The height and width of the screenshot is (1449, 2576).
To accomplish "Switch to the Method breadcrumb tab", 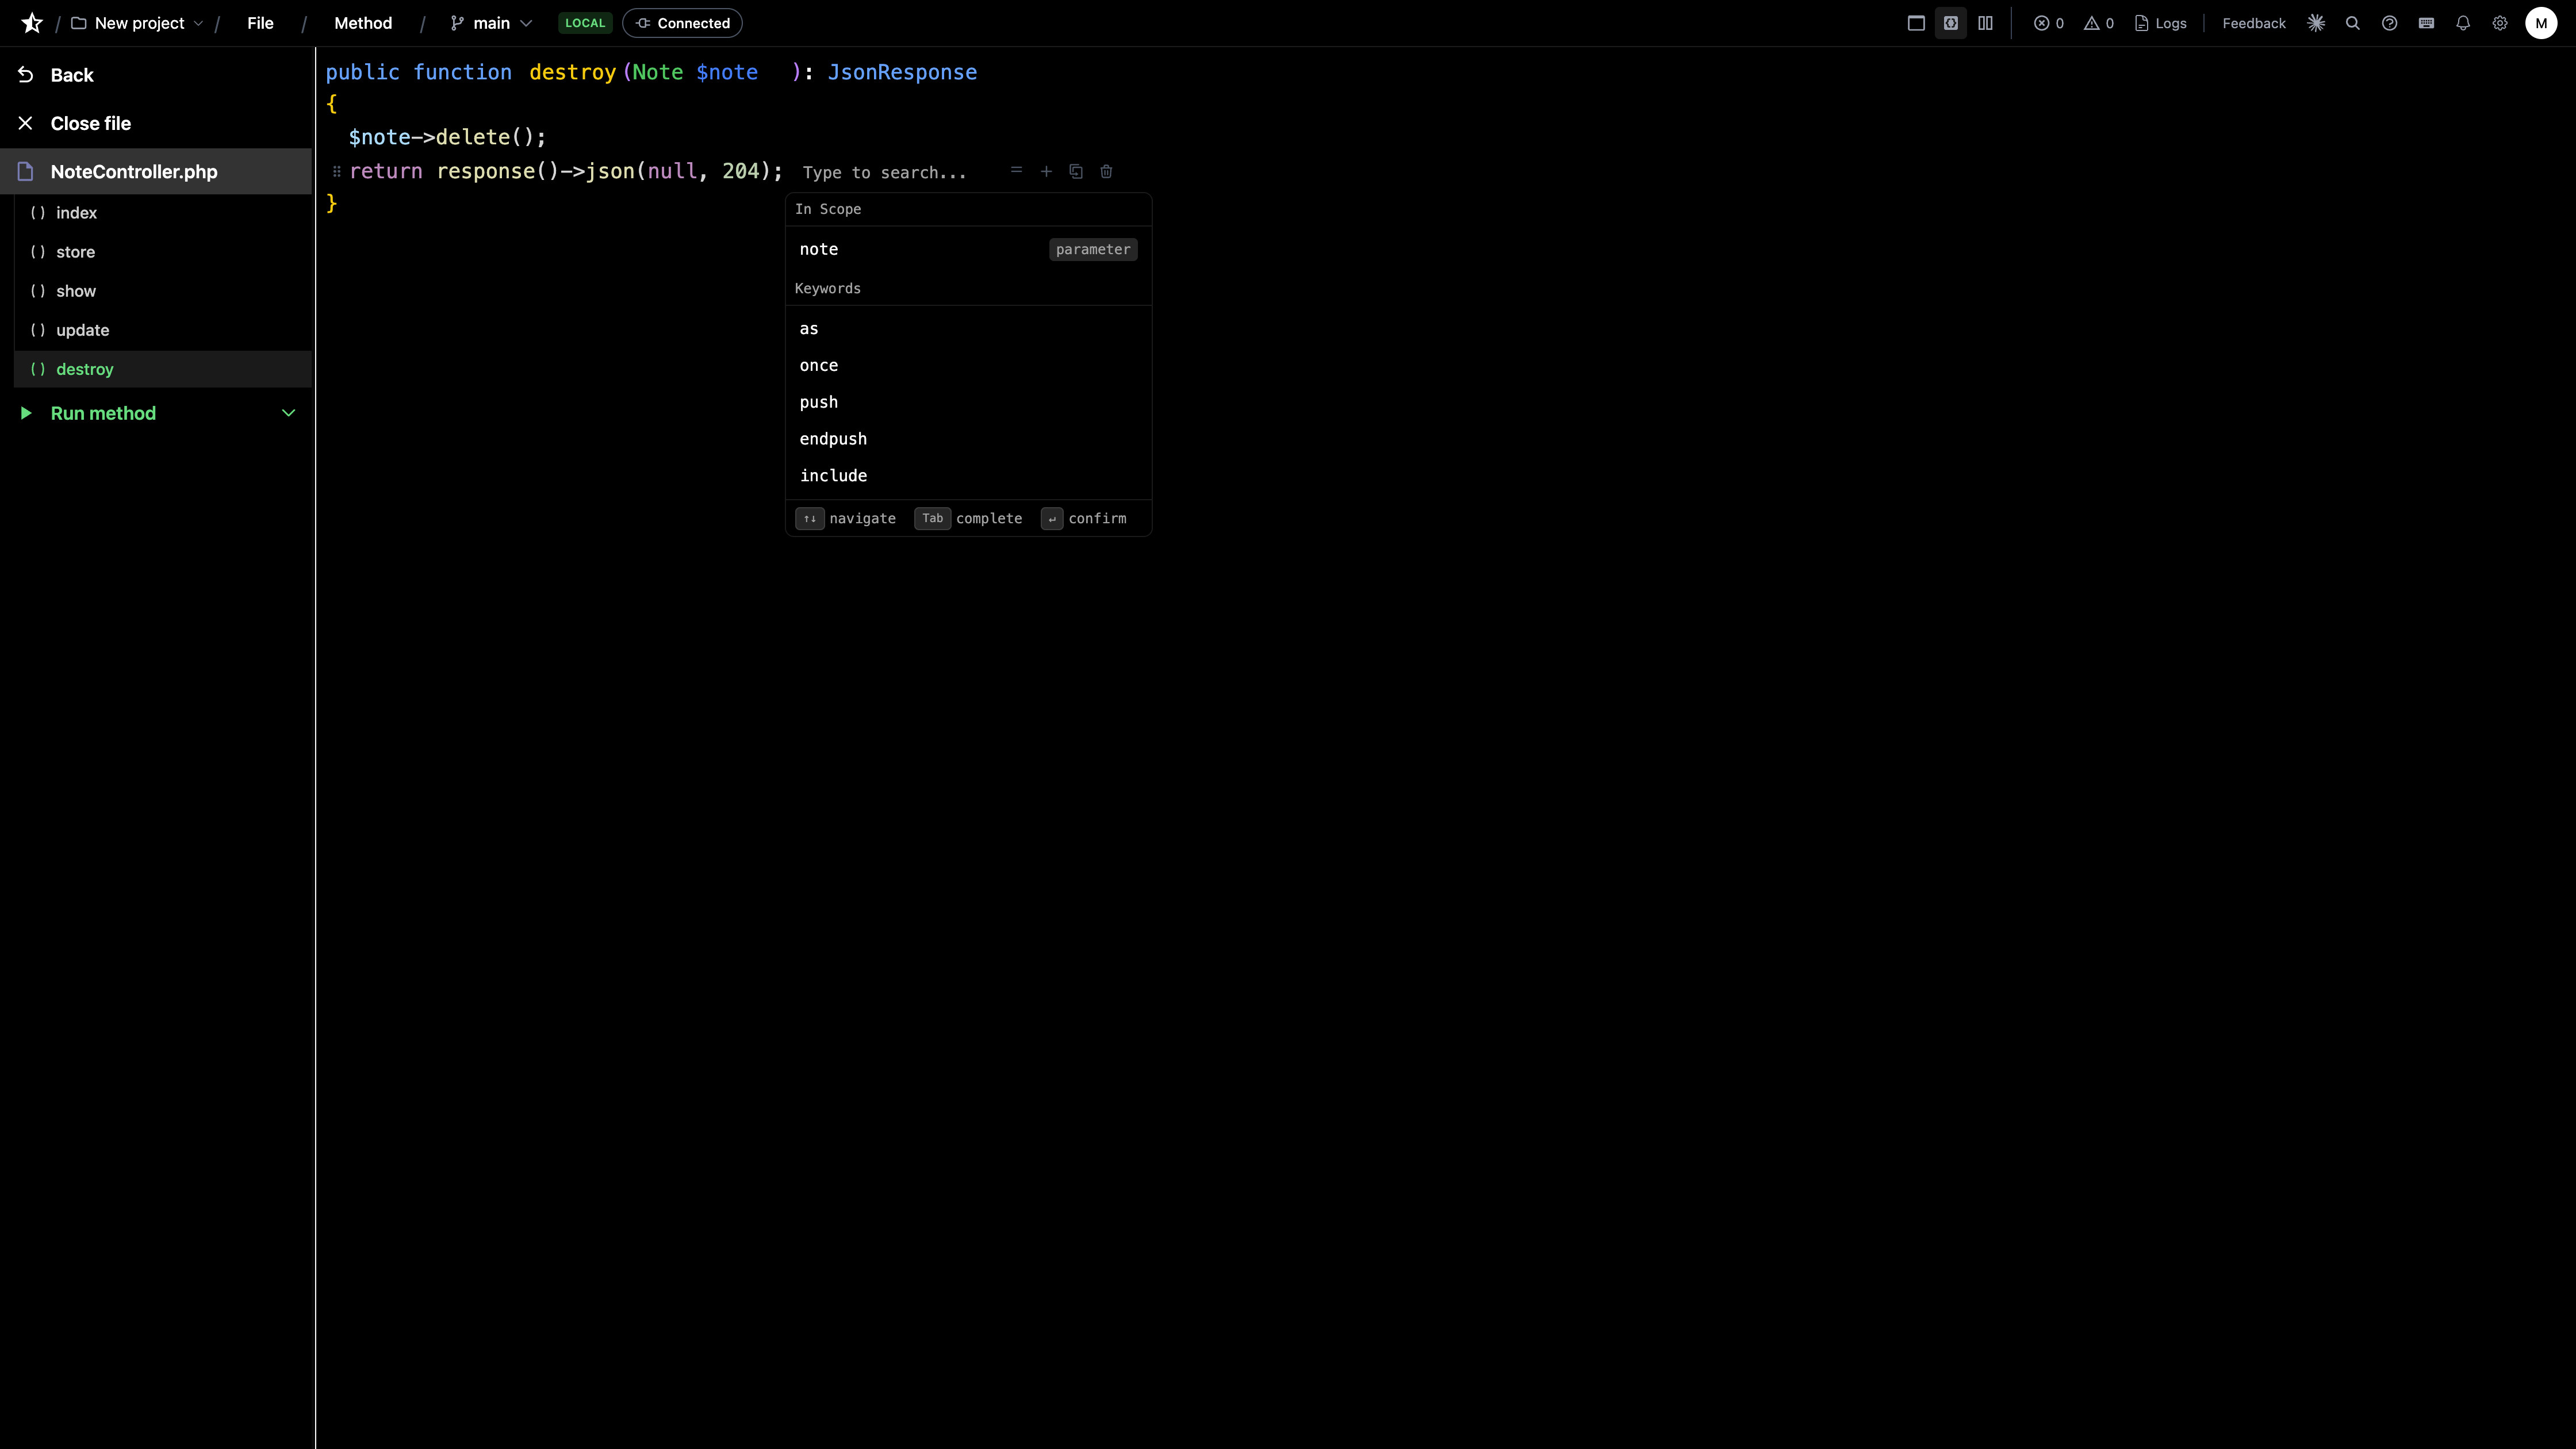I will (363, 22).
